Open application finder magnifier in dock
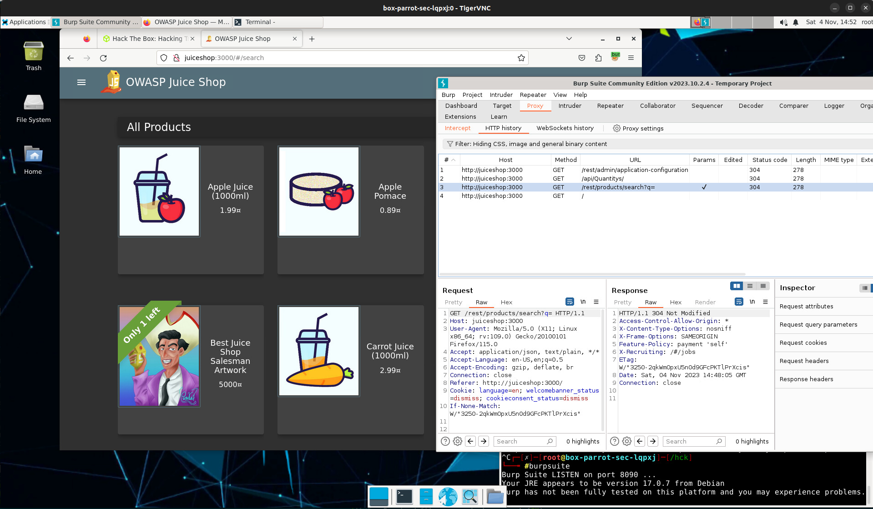The width and height of the screenshot is (873, 509). tap(470, 496)
